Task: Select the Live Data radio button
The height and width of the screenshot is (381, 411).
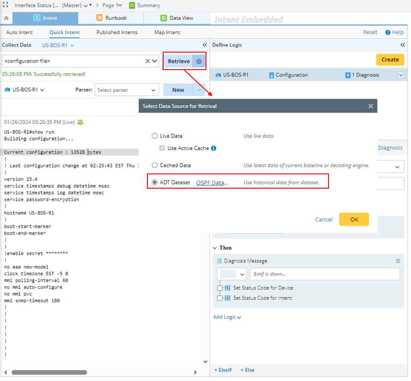Action: pyautogui.click(x=155, y=136)
